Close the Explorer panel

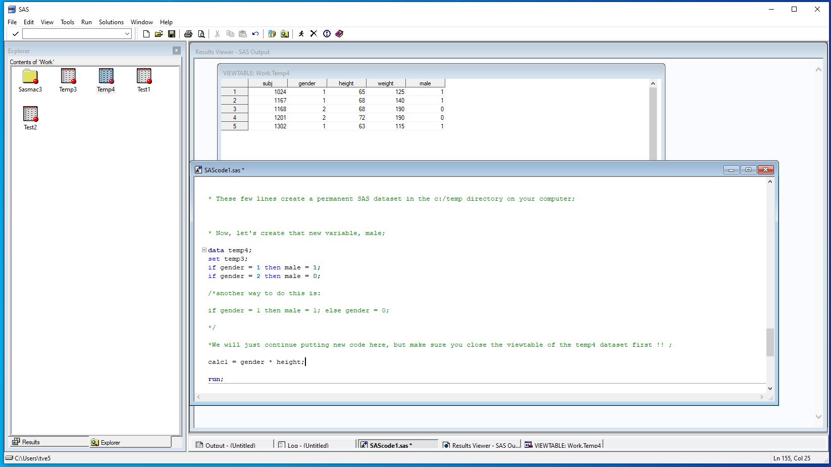click(x=177, y=51)
